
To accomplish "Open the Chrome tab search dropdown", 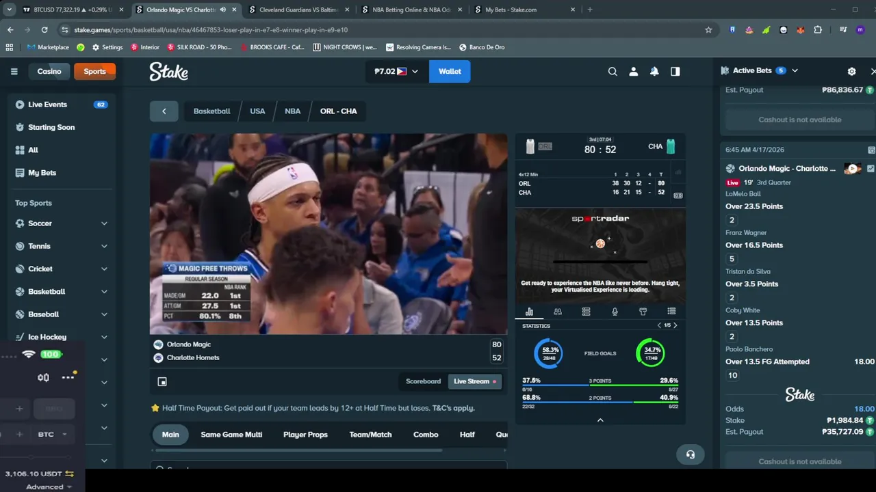I will point(9,10).
